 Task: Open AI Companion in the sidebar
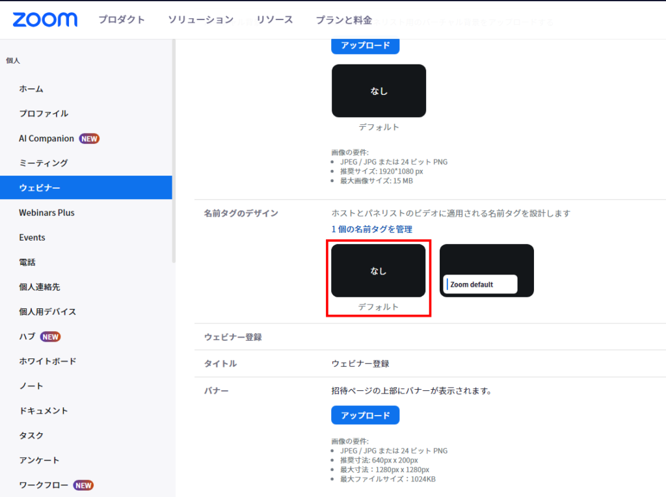point(46,139)
